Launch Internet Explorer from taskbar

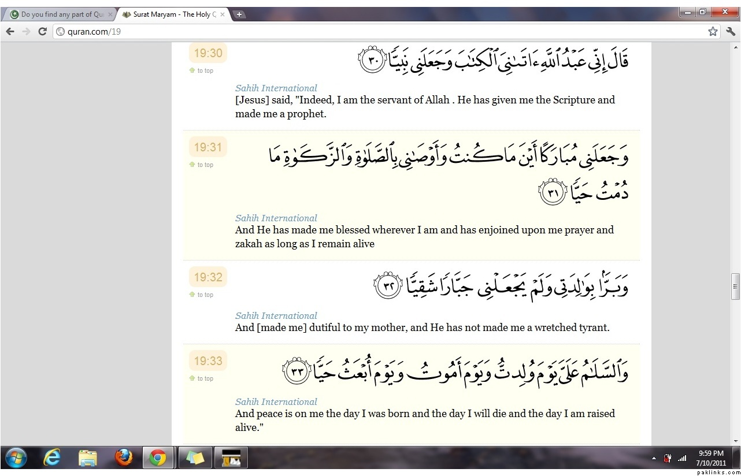pyautogui.click(x=52, y=458)
